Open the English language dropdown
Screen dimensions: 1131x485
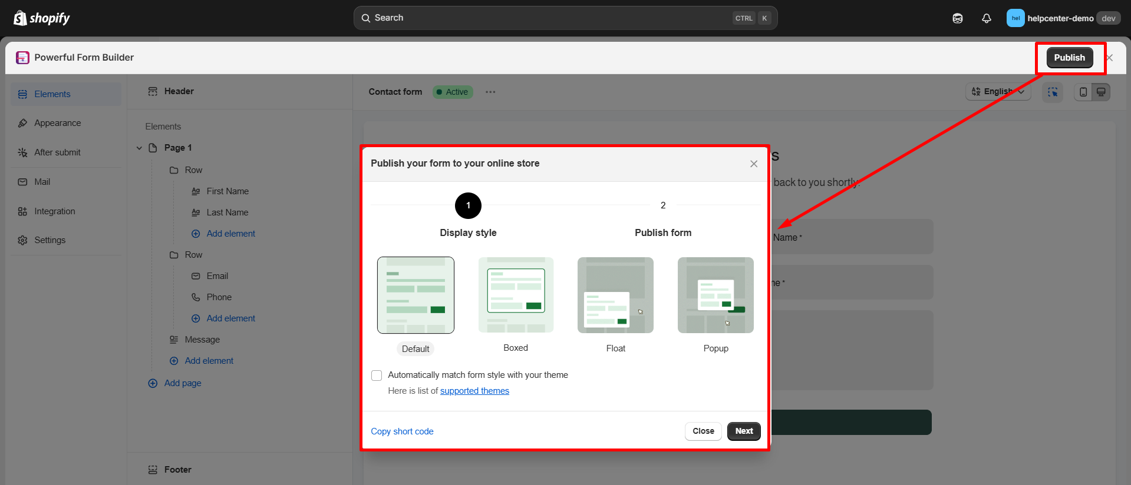click(998, 92)
